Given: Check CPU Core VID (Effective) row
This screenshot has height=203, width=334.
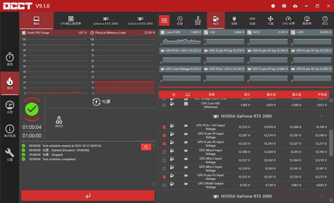Looking at the screenshot, I should [164, 105].
